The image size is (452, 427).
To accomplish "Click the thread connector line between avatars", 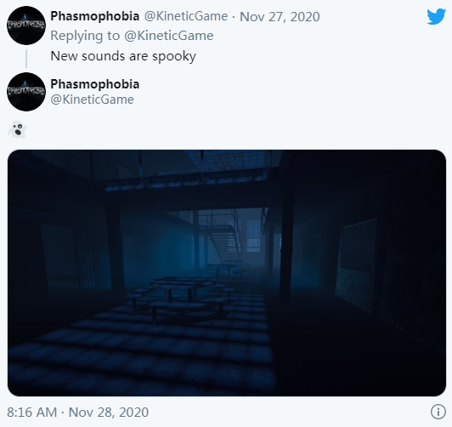I will [26, 59].
